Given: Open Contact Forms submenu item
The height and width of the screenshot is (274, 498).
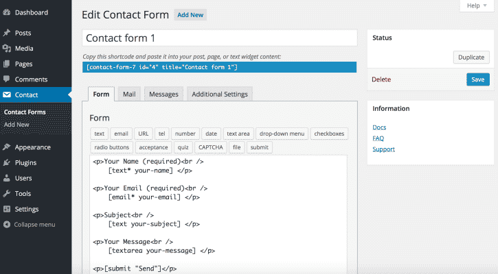Looking at the screenshot, I should [25, 112].
